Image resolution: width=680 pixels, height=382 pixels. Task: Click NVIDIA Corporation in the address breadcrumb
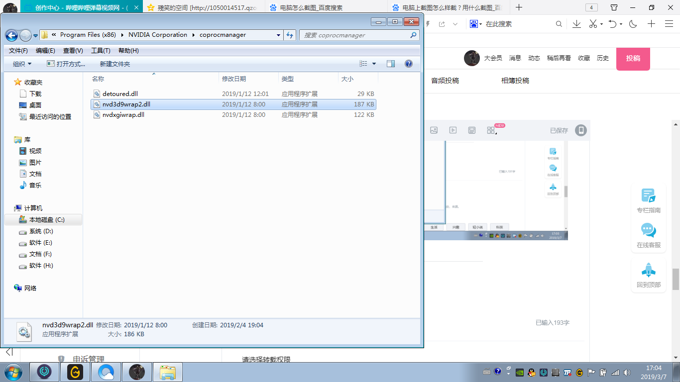point(158,35)
